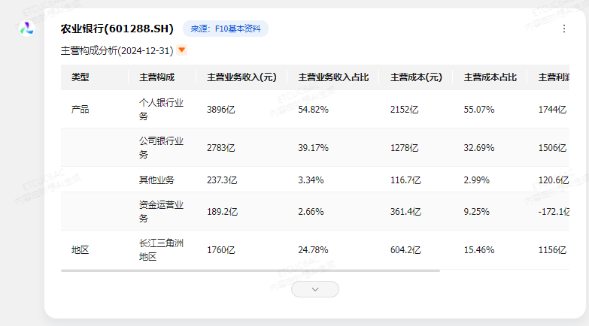This screenshot has height=326, width=589.
Task: Click the 来源: F10基本资料 source tag
Action: tap(226, 29)
